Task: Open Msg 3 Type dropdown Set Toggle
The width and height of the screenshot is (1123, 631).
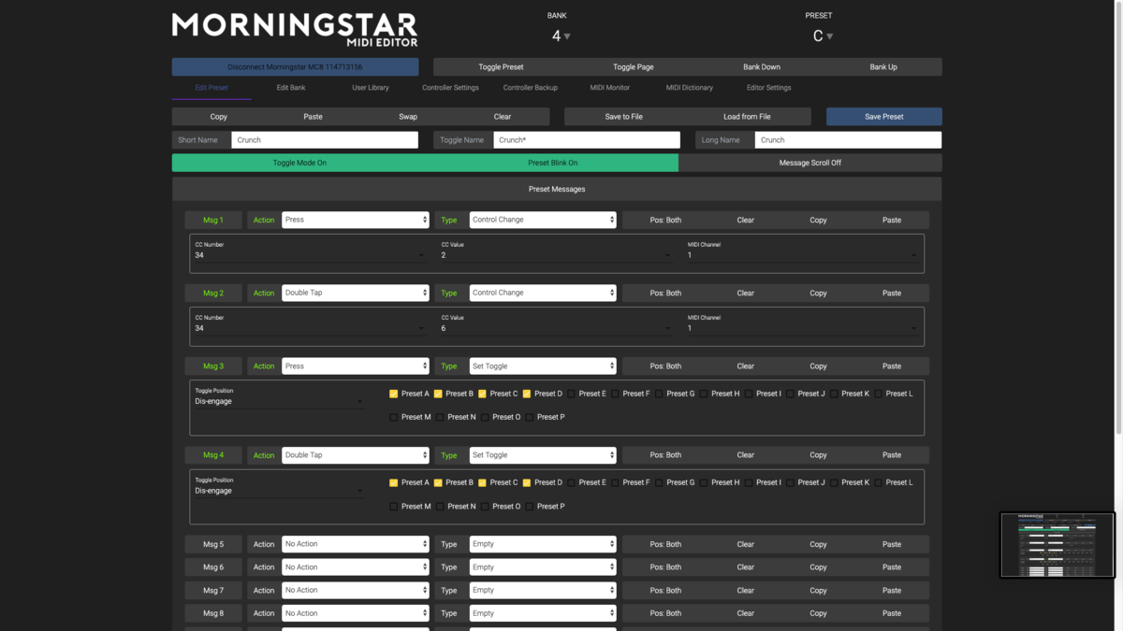Action: click(543, 366)
